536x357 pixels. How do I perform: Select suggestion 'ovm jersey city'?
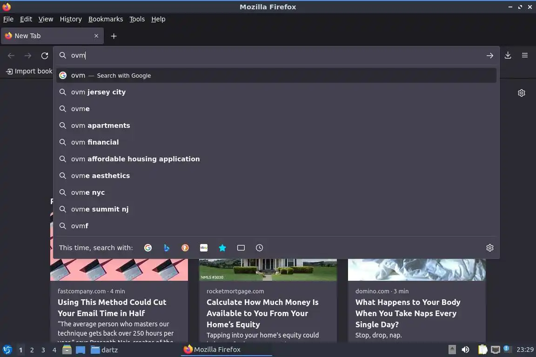276,92
